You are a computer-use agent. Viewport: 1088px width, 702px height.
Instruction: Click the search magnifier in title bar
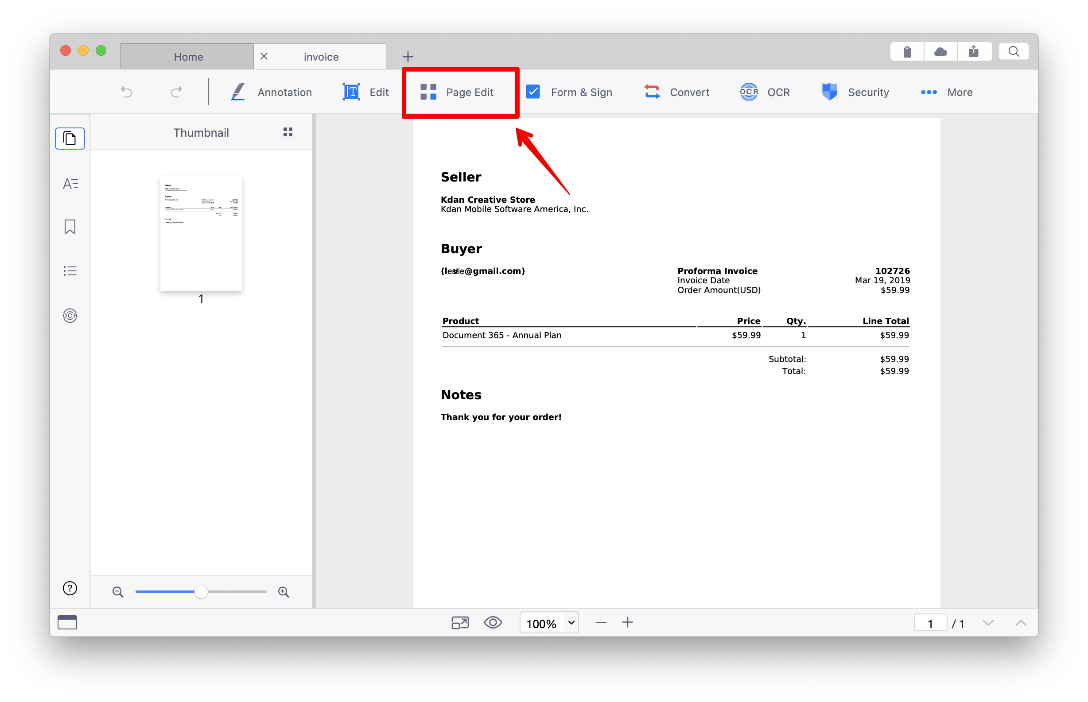pyautogui.click(x=1013, y=51)
